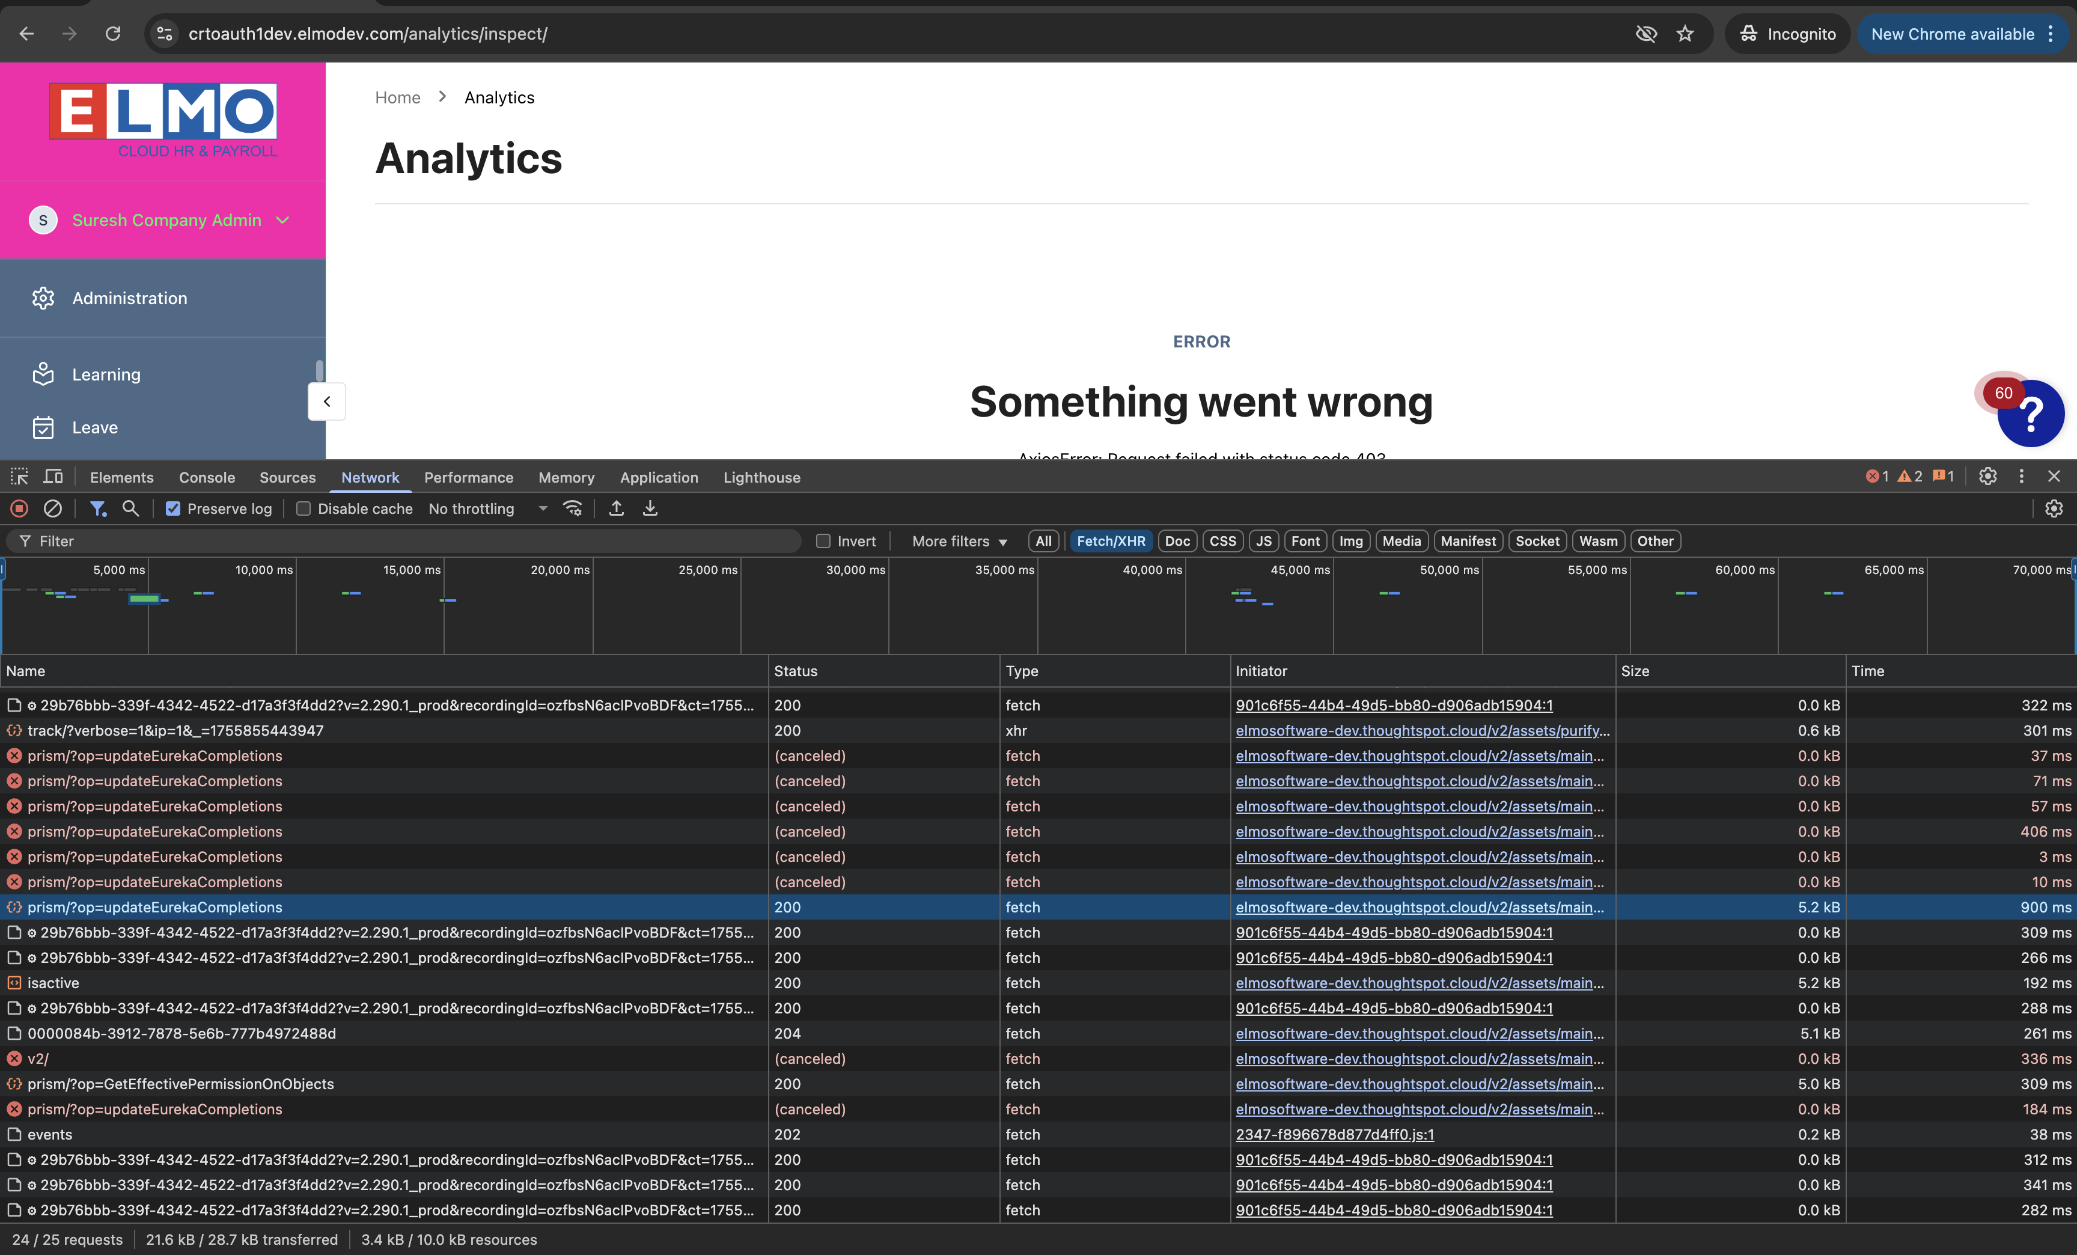Image resolution: width=2077 pixels, height=1255 pixels.
Task: Toggle the device toolbar icon
Action: 53,477
